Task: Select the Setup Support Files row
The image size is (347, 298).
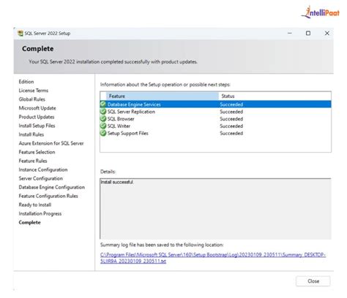Action: coord(215,133)
